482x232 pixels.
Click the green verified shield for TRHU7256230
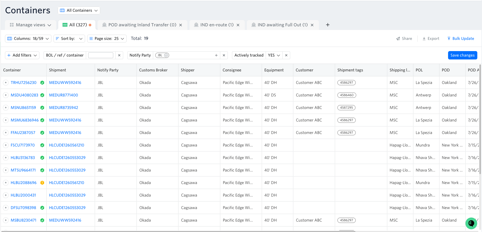42,83
